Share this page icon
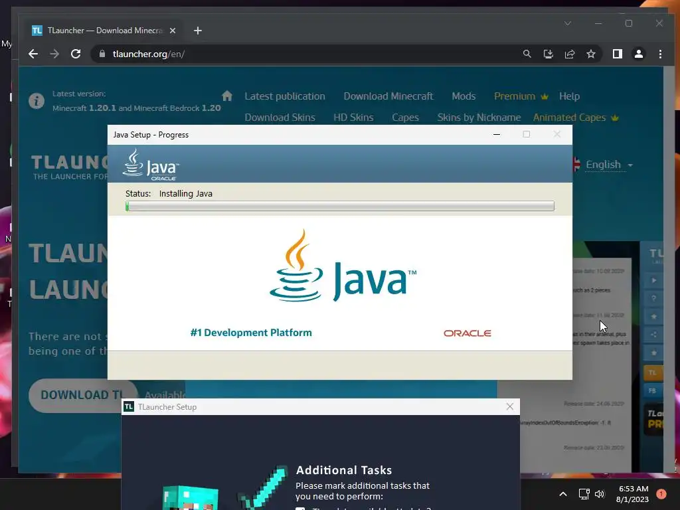 pyautogui.click(x=569, y=54)
